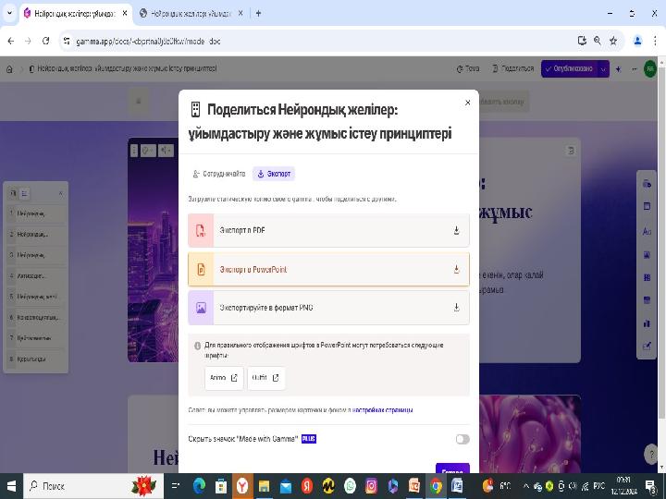Open the Windows Start menu
Image resolution: width=666 pixels, height=499 pixels.
pyautogui.click(x=11, y=486)
